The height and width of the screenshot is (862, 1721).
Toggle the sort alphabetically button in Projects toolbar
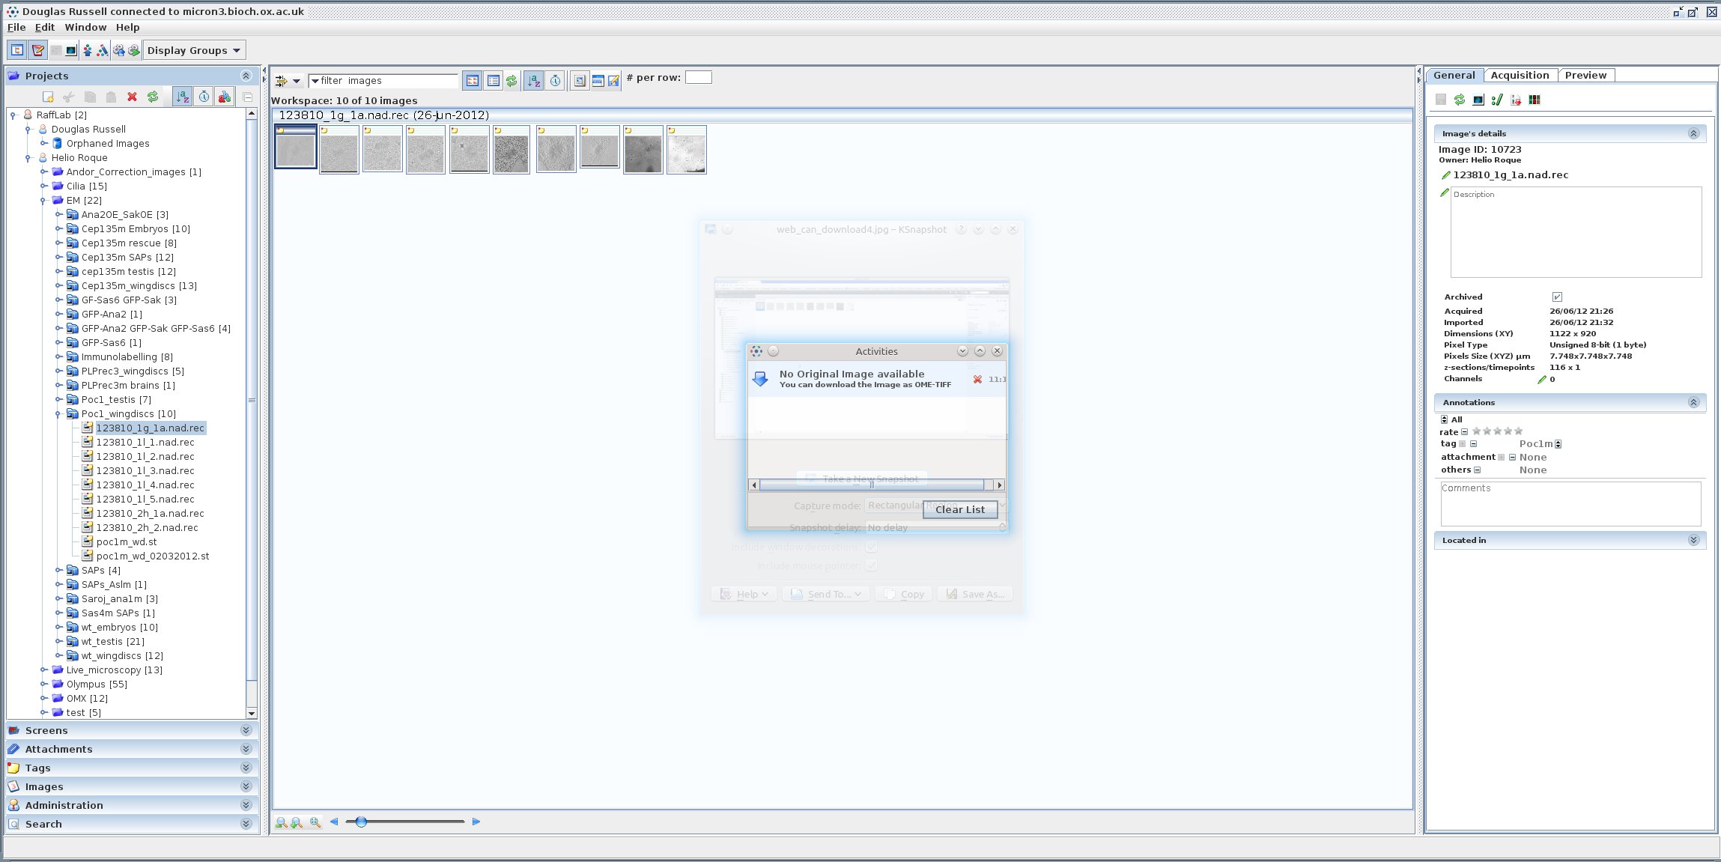pyautogui.click(x=182, y=97)
